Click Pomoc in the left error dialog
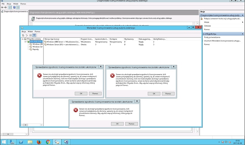Screen dimensions: 245x145 coord(95,94)
